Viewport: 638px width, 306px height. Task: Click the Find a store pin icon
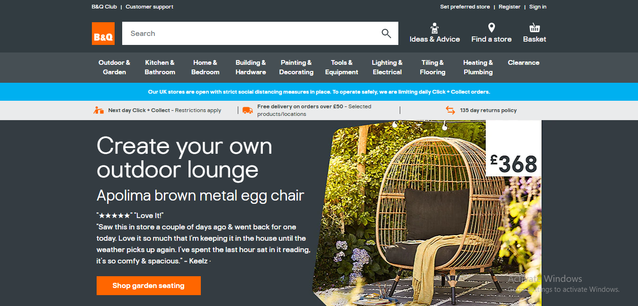pyautogui.click(x=491, y=27)
